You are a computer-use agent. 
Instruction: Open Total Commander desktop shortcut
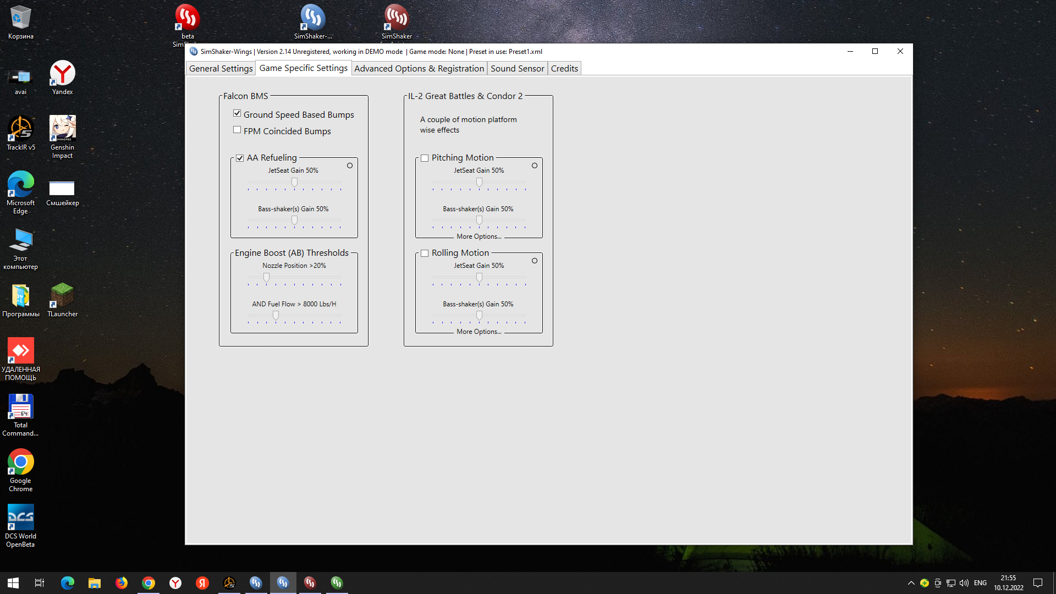[21, 415]
